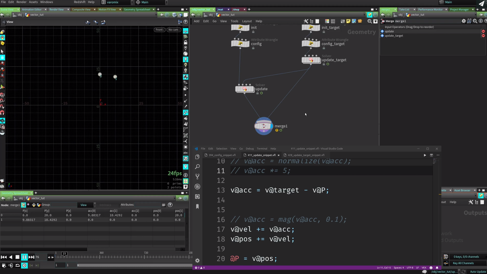The width and height of the screenshot is (487, 274).
Task: Toggle the real-time playback clock button
Action: point(24,265)
